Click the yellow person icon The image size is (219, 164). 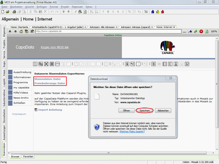pyautogui.click(x=158, y=12)
